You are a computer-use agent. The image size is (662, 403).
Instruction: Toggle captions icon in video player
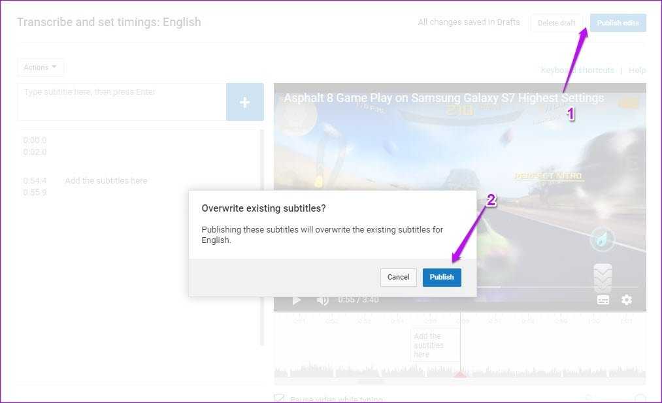click(x=603, y=300)
